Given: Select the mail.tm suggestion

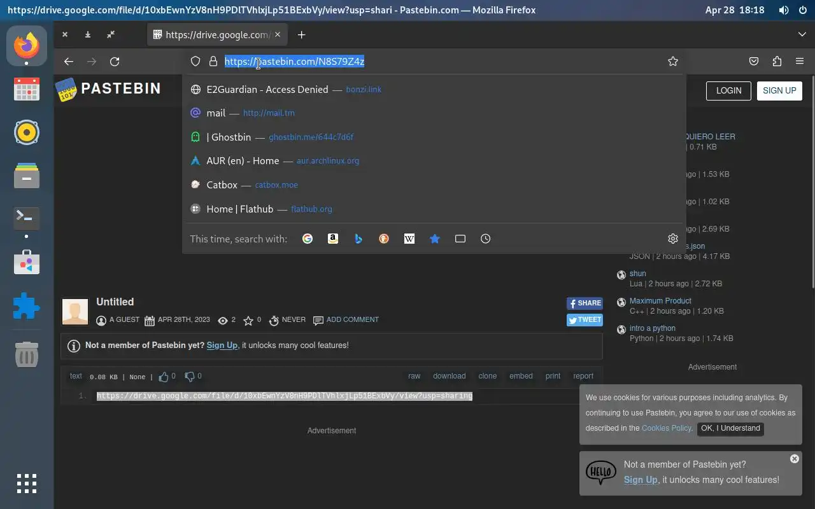Looking at the screenshot, I should (x=434, y=113).
